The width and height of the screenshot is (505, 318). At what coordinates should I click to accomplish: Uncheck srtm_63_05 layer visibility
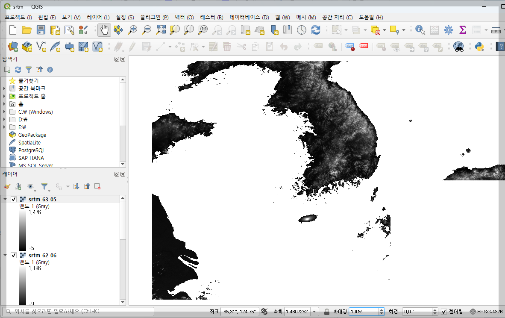tap(14, 200)
